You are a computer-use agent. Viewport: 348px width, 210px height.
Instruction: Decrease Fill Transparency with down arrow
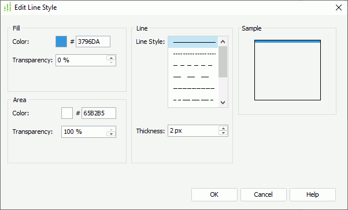tap(111, 63)
